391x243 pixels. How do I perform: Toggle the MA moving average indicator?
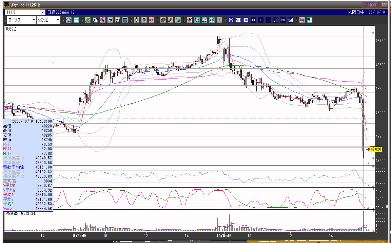pyautogui.click(x=238, y=20)
